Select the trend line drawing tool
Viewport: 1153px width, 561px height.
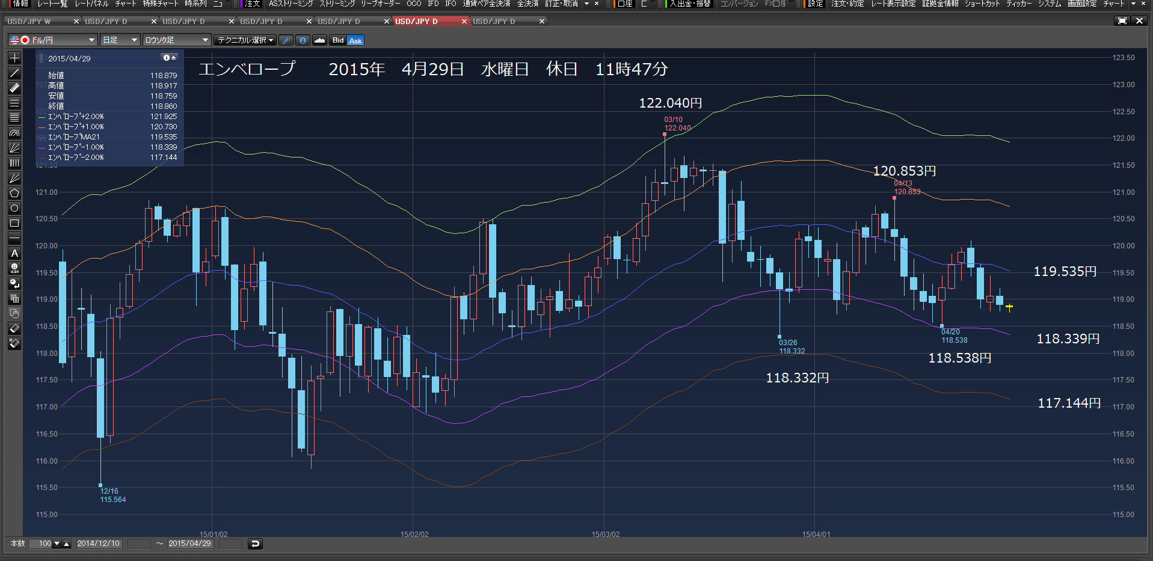[x=14, y=73]
